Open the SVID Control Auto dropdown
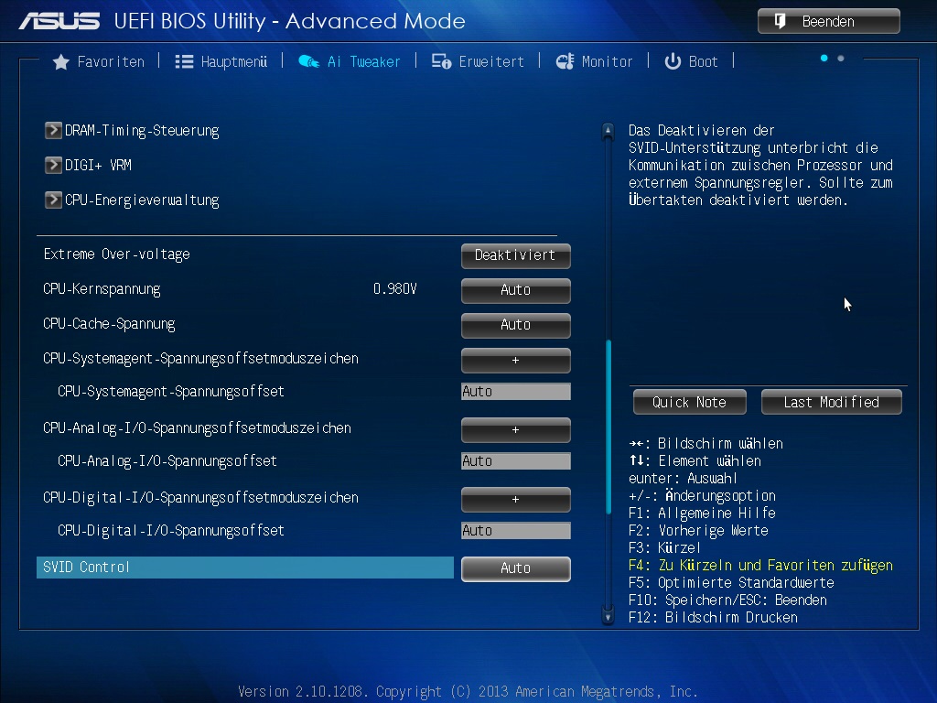937x703 pixels. tap(516, 568)
